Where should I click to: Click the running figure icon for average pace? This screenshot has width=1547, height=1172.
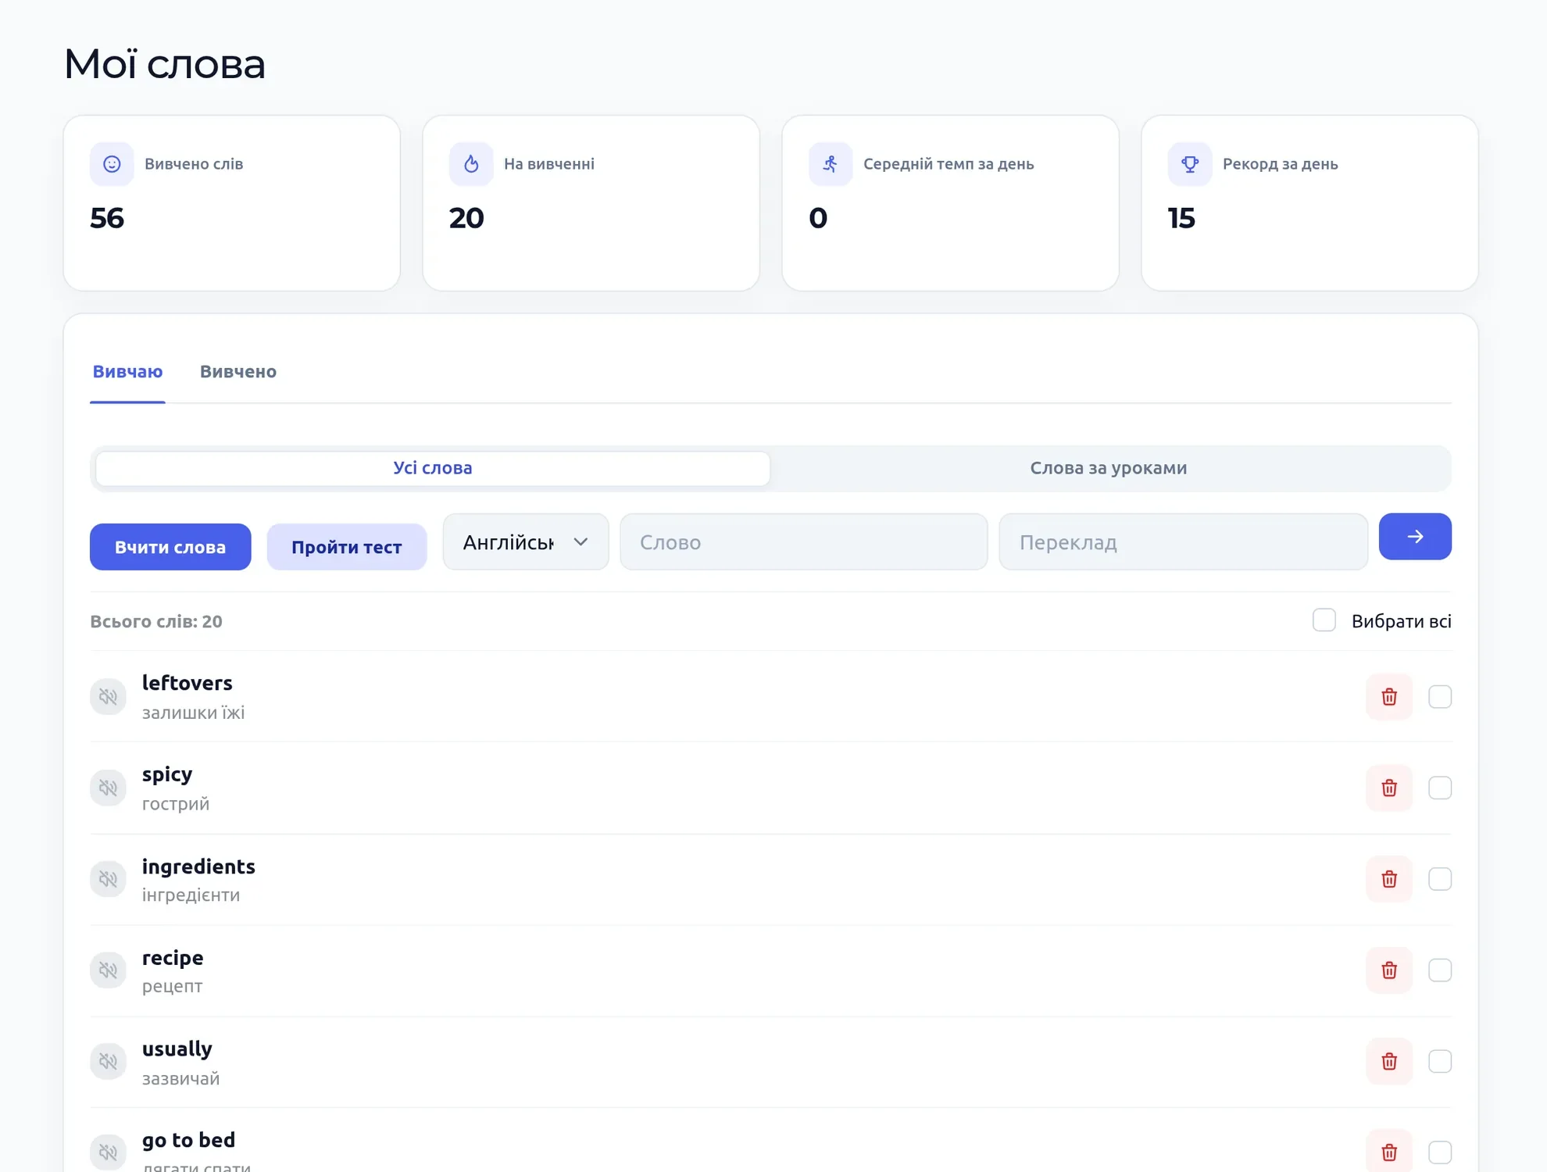click(830, 164)
